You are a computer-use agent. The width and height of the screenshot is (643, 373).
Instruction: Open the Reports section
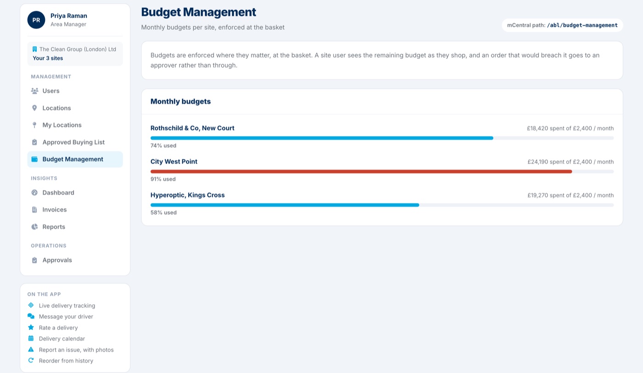75,227
